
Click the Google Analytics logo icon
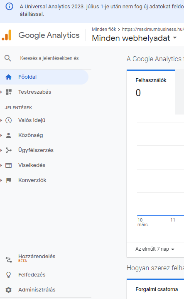coord(7,35)
